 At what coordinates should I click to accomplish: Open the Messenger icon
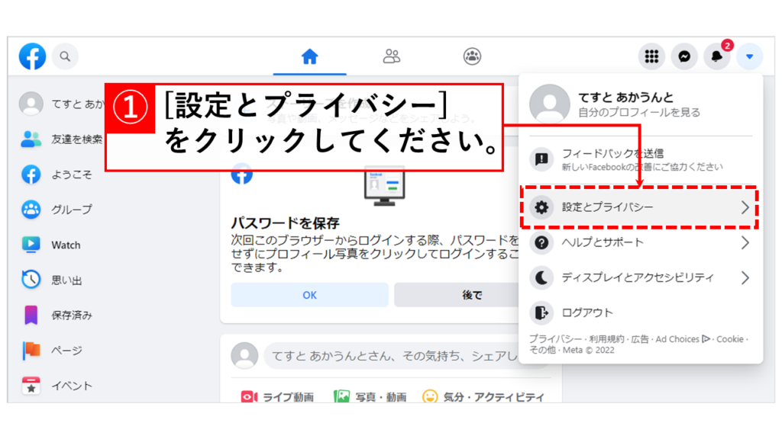point(684,56)
